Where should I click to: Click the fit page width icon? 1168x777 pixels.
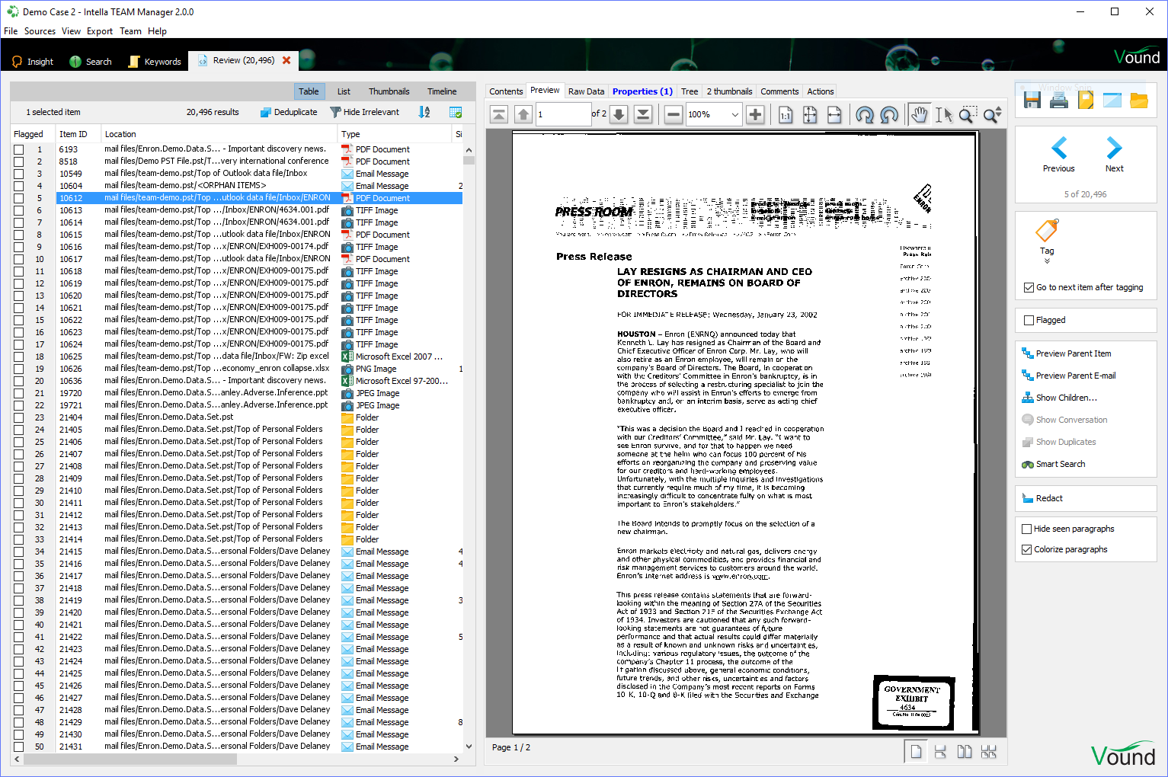[x=834, y=115]
